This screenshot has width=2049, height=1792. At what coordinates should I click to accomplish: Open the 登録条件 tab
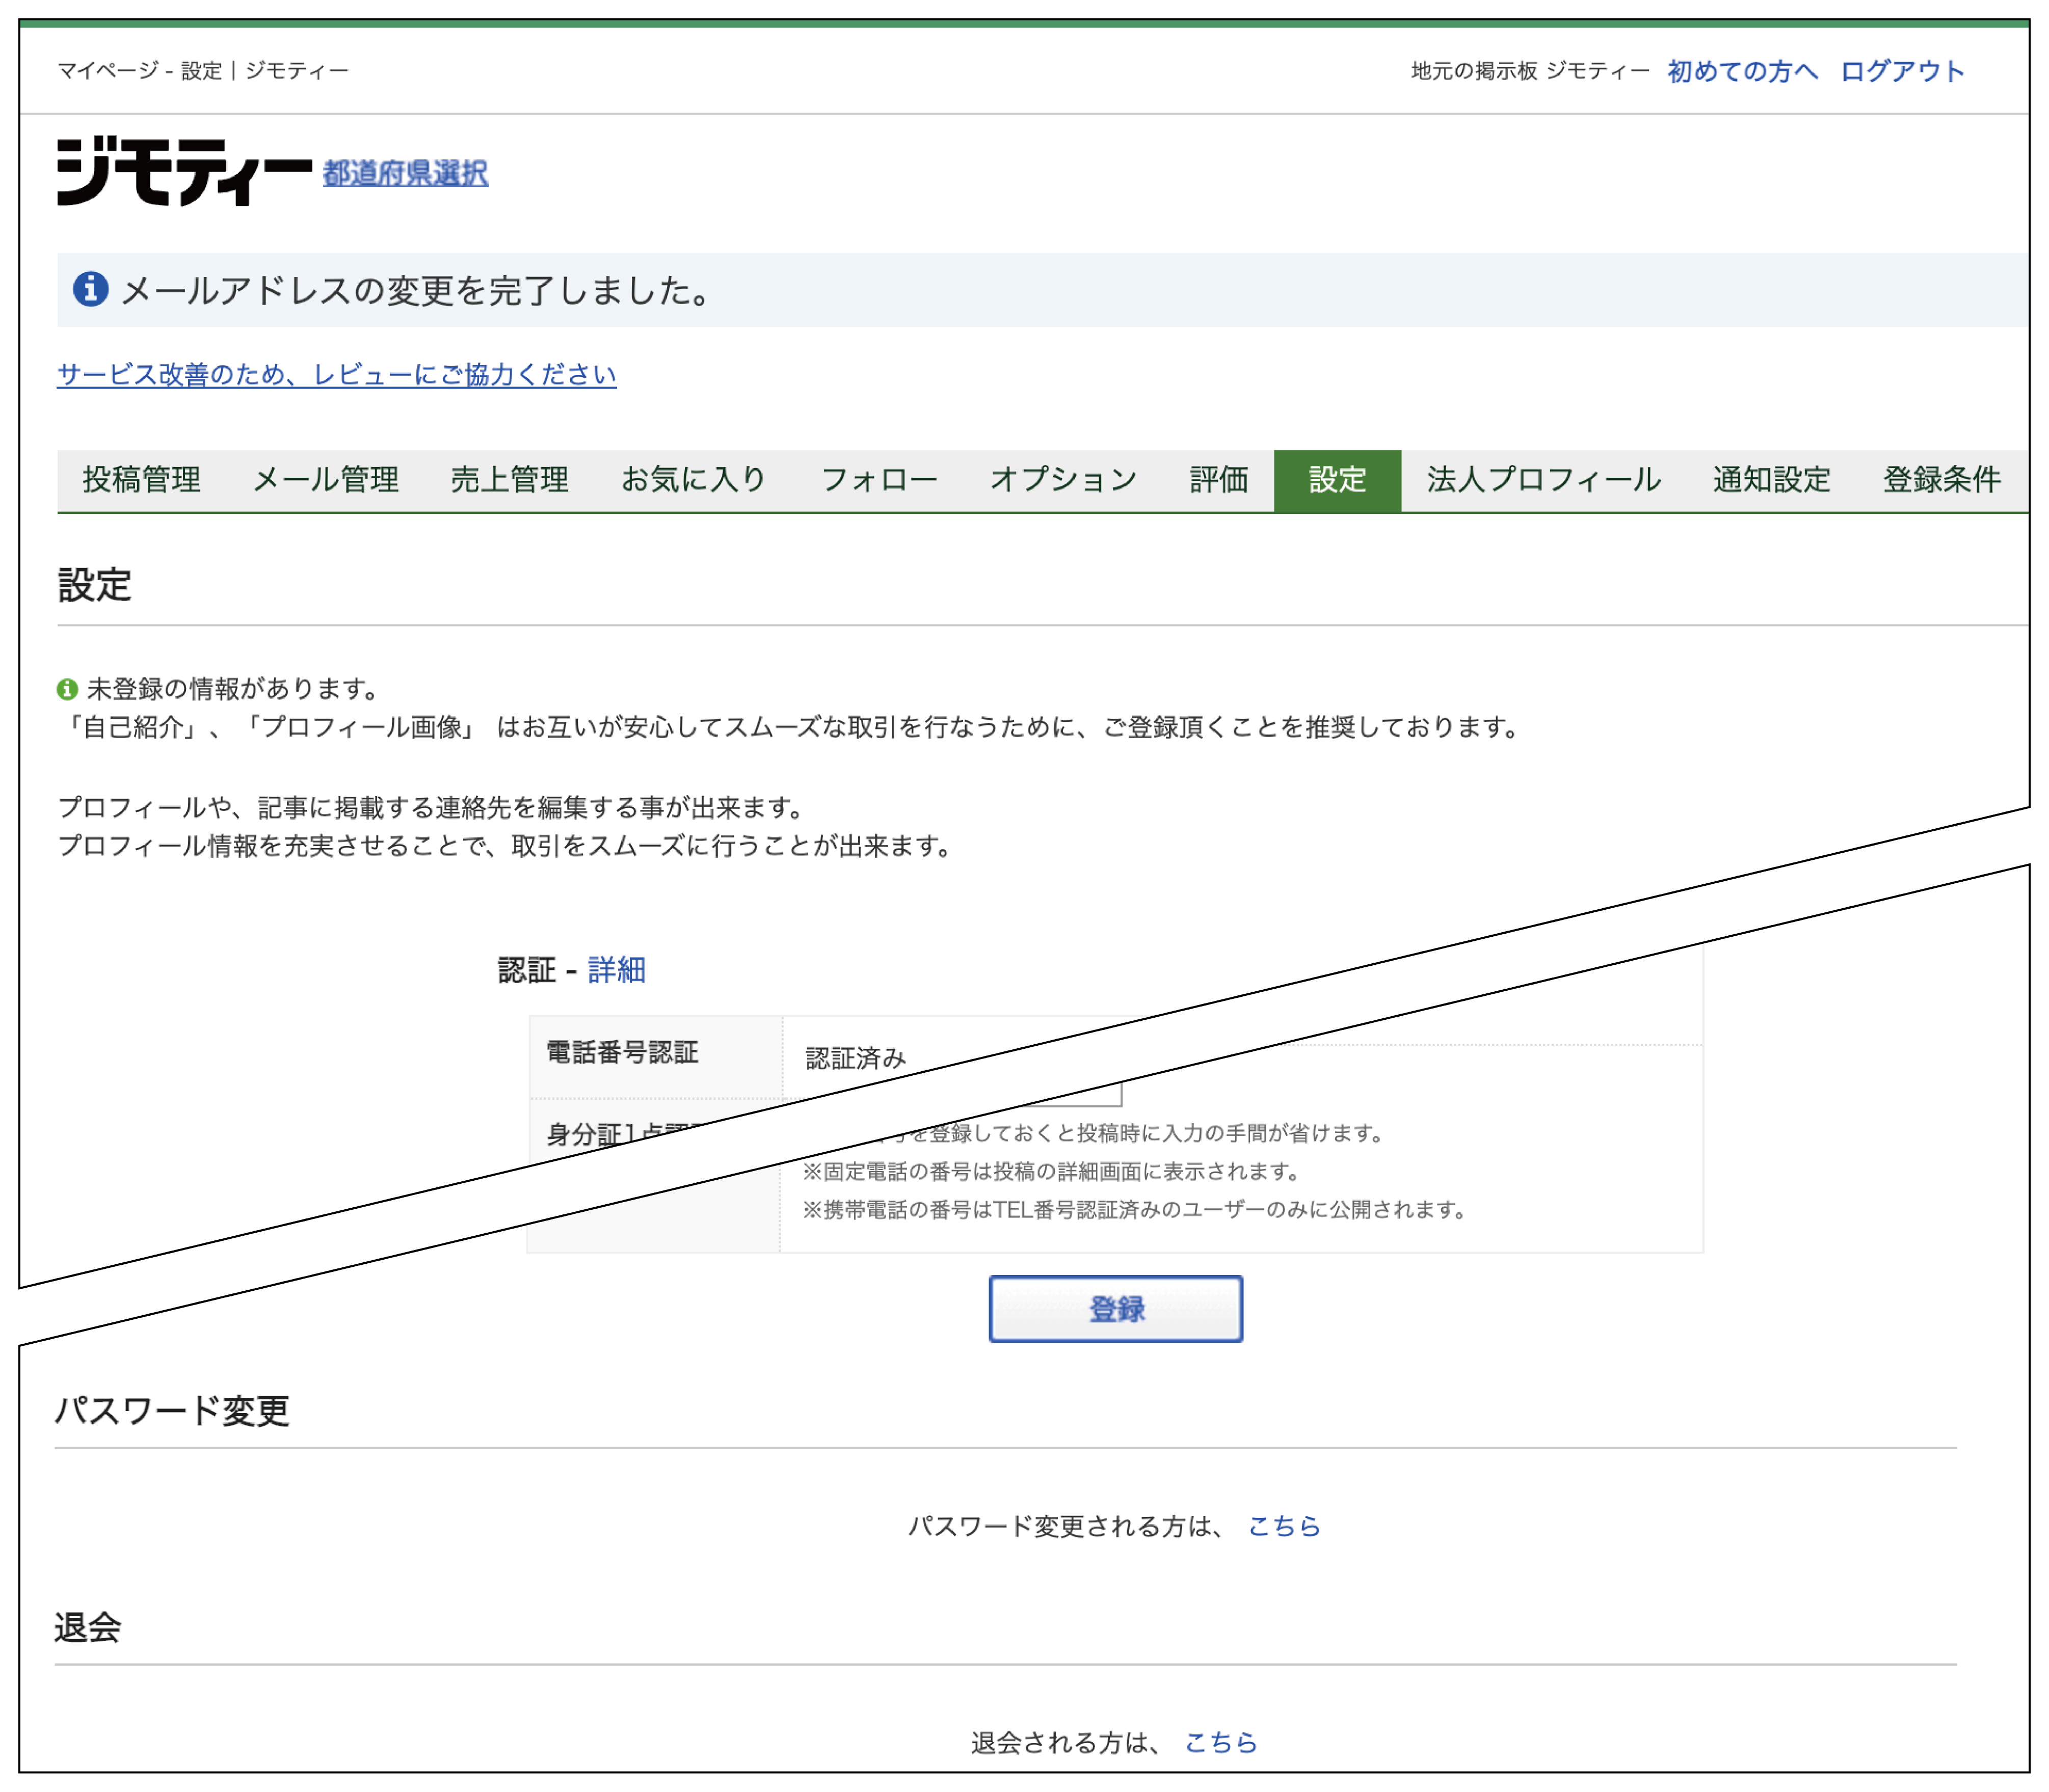[x=1942, y=480]
